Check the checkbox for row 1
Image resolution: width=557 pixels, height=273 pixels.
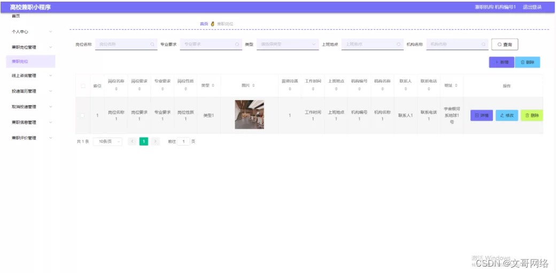(x=82, y=115)
